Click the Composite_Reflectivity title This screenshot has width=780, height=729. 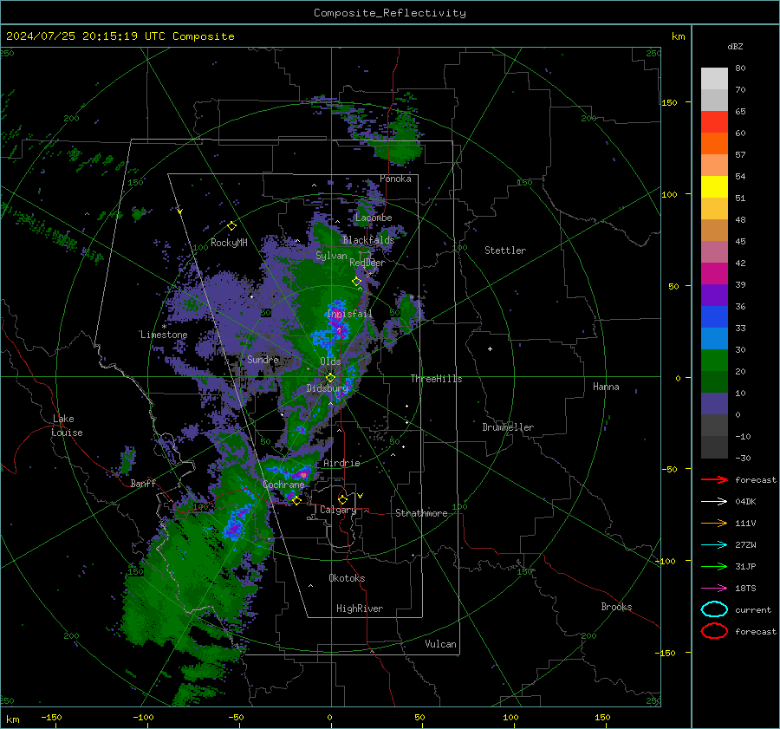[x=390, y=13]
